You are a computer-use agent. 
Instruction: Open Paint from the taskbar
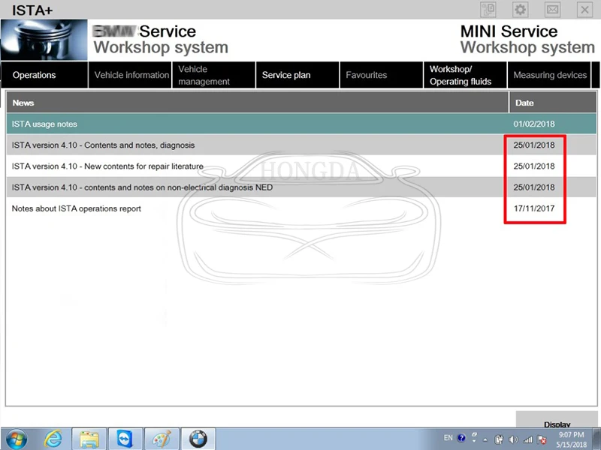point(162,439)
